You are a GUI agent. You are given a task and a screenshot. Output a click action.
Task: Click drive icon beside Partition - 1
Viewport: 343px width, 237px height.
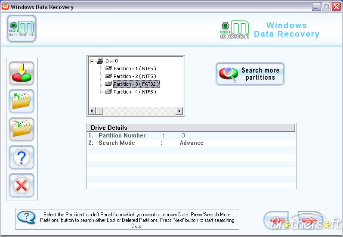(x=108, y=69)
